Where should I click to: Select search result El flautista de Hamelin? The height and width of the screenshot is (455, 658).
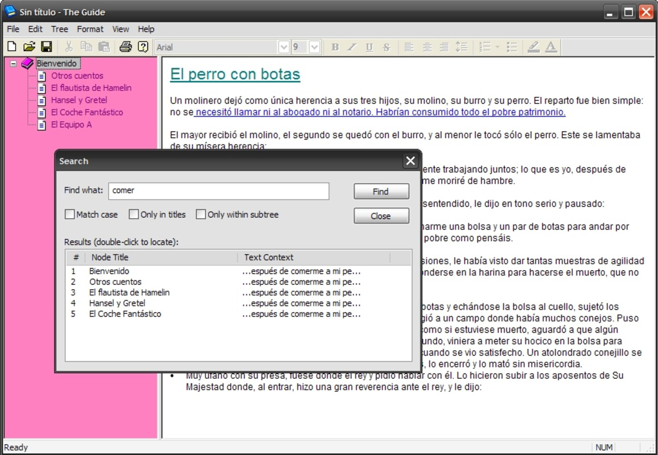pos(238,292)
